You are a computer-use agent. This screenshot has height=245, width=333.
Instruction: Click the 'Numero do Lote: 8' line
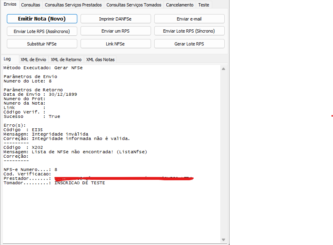click(x=27, y=81)
